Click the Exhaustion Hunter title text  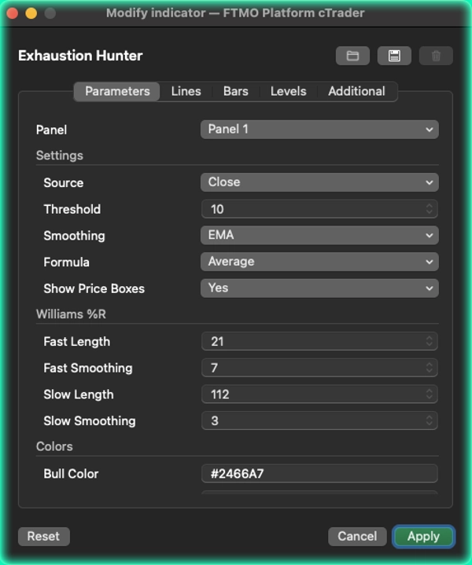80,56
